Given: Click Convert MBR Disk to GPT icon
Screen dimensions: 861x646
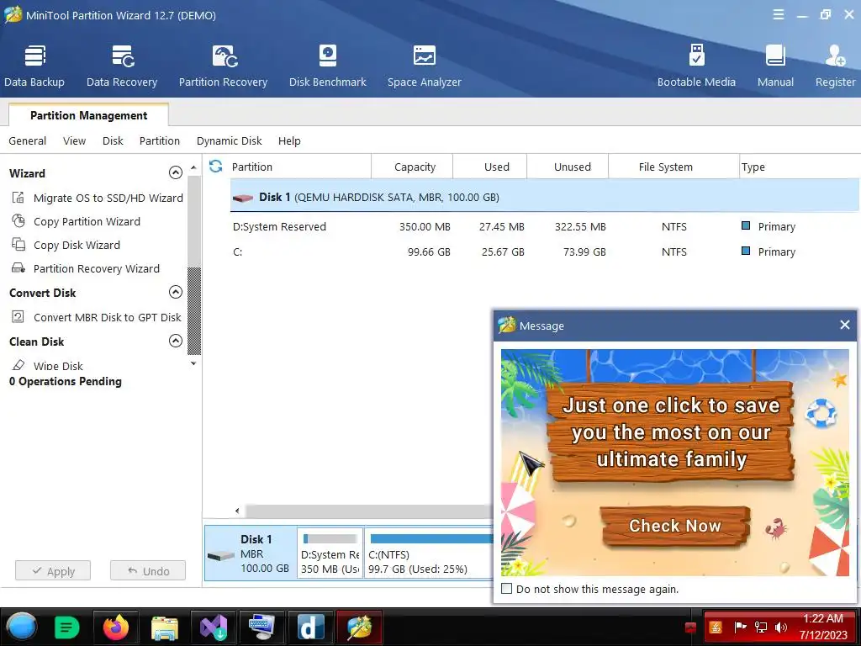Looking at the screenshot, I should pyautogui.click(x=18, y=316).
